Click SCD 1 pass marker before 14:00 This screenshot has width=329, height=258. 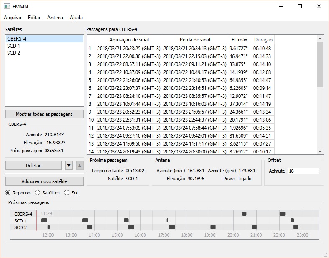85,220
